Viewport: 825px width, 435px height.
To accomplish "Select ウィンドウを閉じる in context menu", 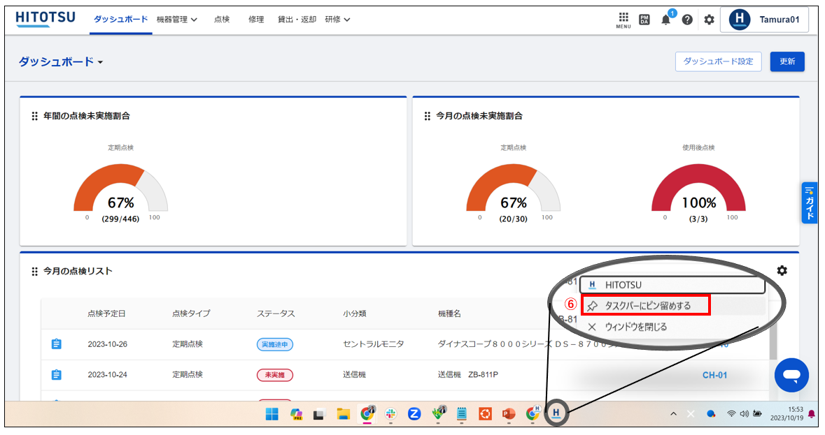I will point(635,327).
